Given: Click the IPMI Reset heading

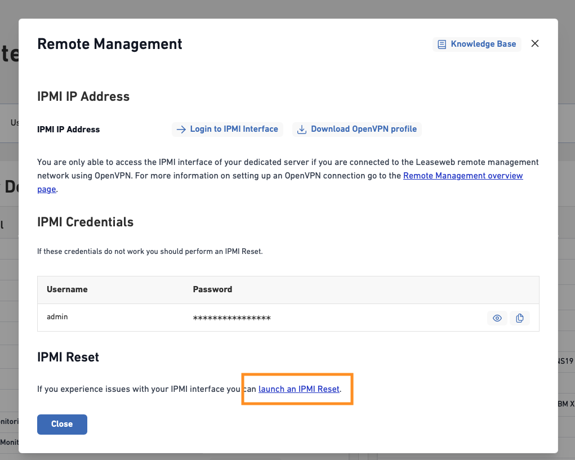Looking at the screenshot, I should pos(68,357).
